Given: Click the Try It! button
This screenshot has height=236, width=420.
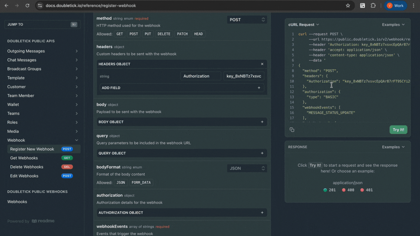Looking at the screenshot, I should 398,130.
